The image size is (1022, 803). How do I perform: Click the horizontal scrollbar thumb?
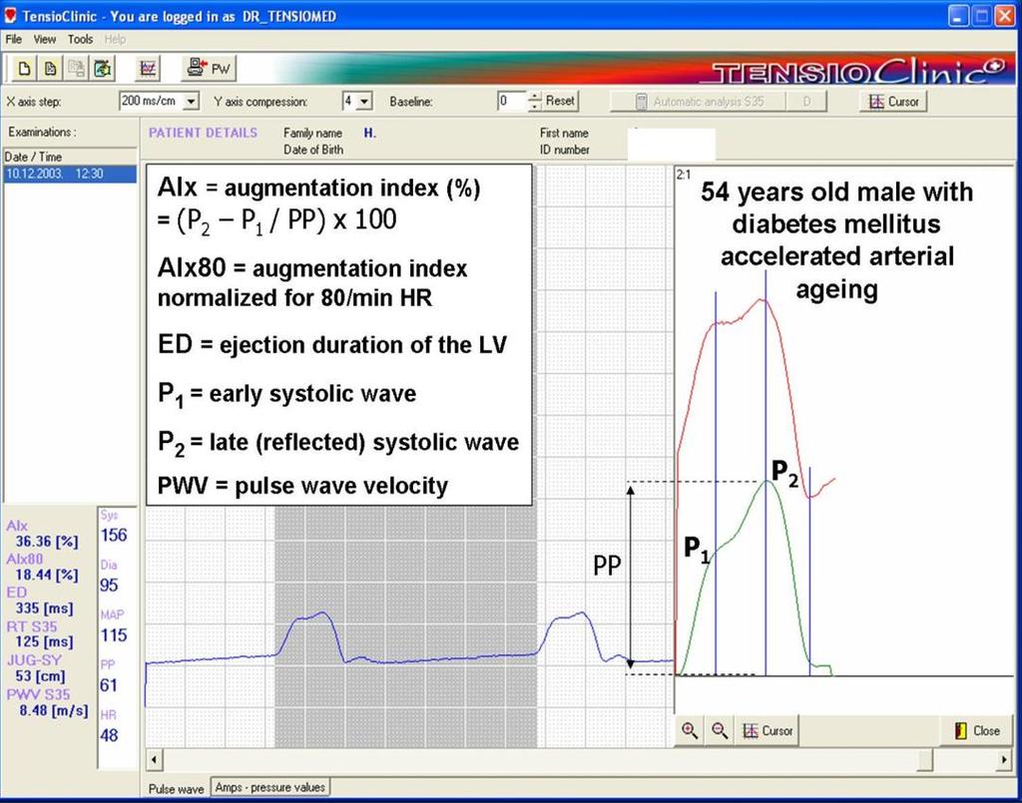(x=925, y=759)
